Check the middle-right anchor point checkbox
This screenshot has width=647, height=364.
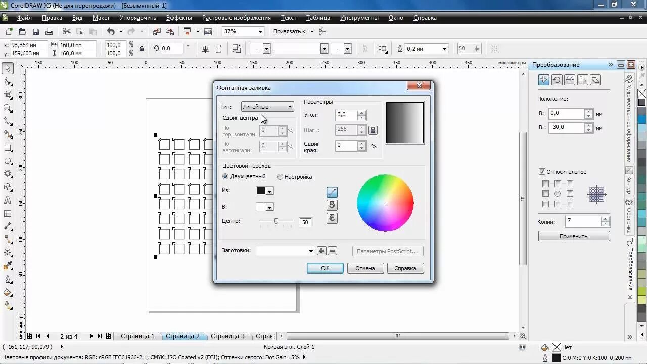[570, 194]
